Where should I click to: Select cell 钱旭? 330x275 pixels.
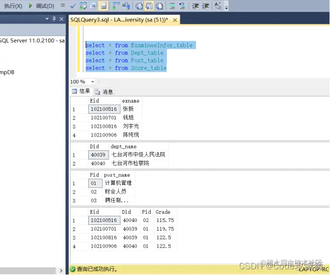[x=131, y=118]
